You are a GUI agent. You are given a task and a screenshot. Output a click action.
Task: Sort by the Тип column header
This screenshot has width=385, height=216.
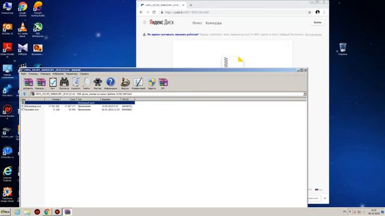[88, 99]
